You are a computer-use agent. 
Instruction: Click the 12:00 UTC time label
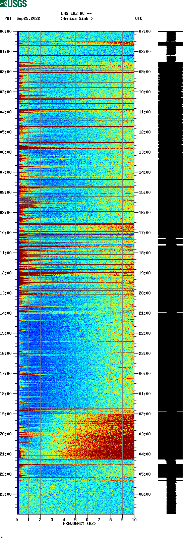(x=145, y=132)
